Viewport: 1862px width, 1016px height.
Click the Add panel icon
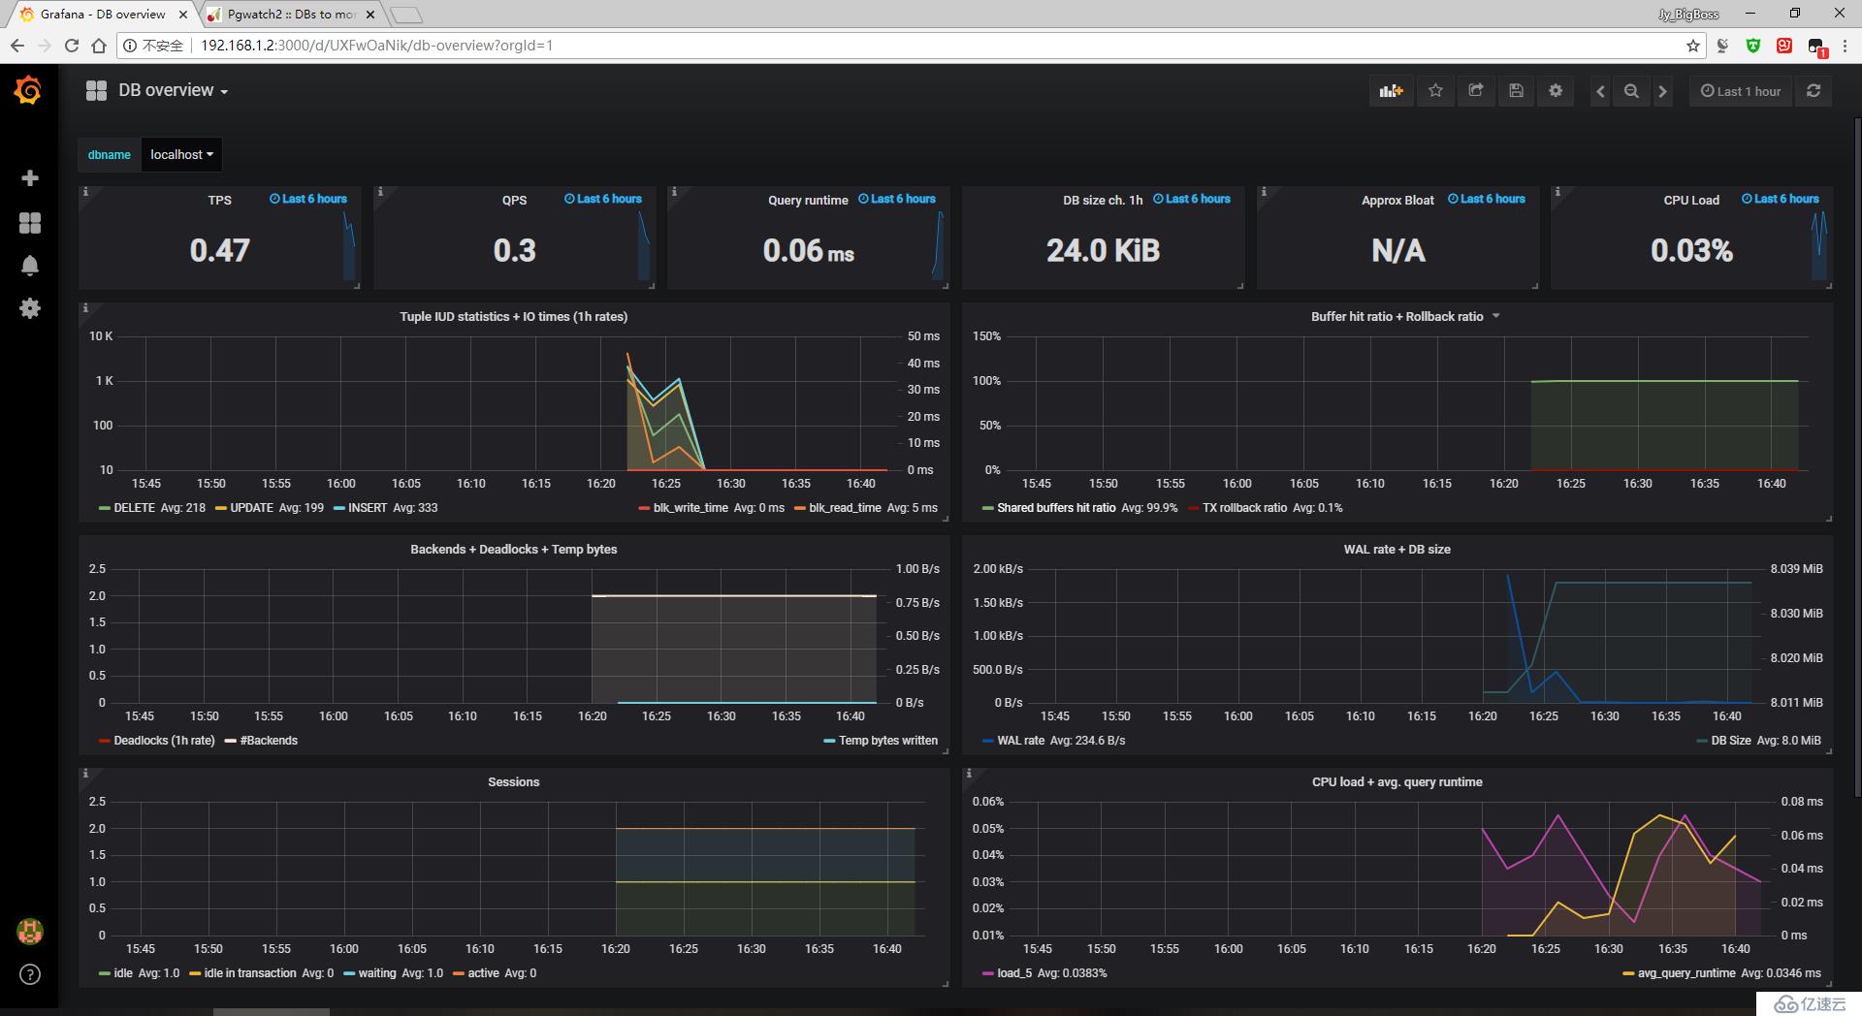[1391, 91]
